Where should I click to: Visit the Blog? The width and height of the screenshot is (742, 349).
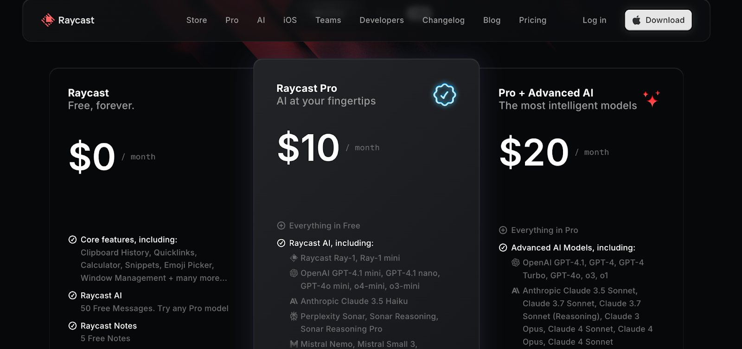(492, 20)
